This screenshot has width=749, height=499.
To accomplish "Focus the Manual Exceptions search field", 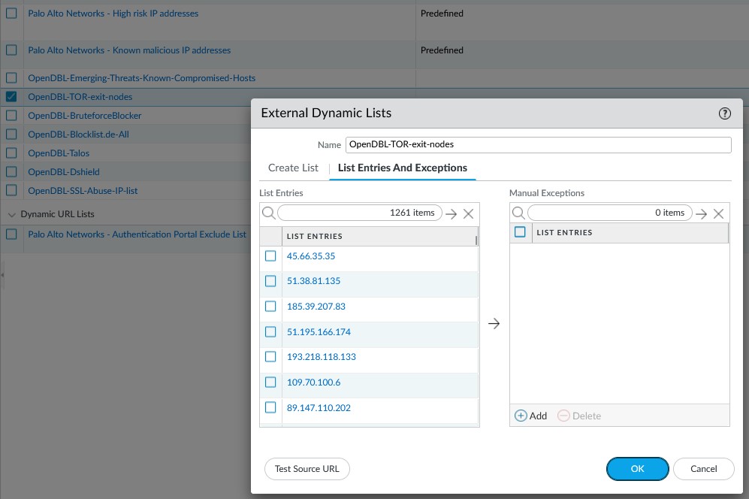I will [610, 213].
